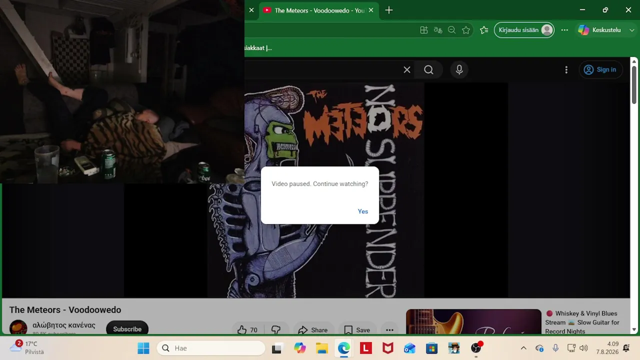Confirm Yes to continue watching video

(363, 211)
